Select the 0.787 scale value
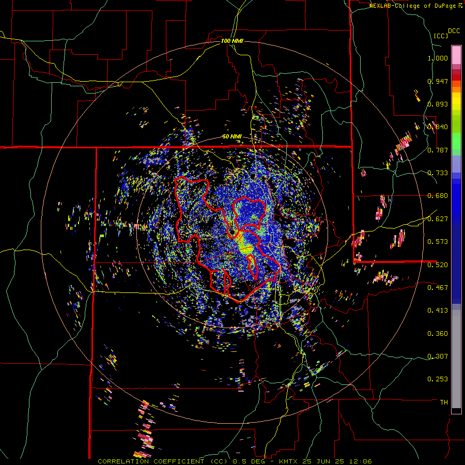The width and height of the screenshot is (465, 465). (x=438, y=150)
